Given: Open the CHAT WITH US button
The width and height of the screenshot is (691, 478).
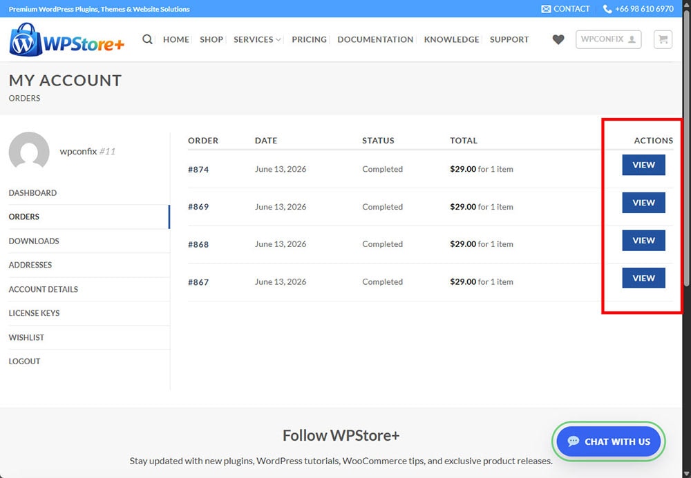Looking at the screenshot, I should 609,441.
